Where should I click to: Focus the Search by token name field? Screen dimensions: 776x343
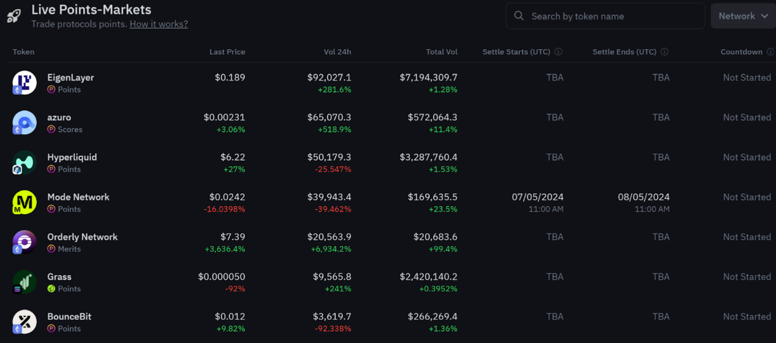[605, 16]
